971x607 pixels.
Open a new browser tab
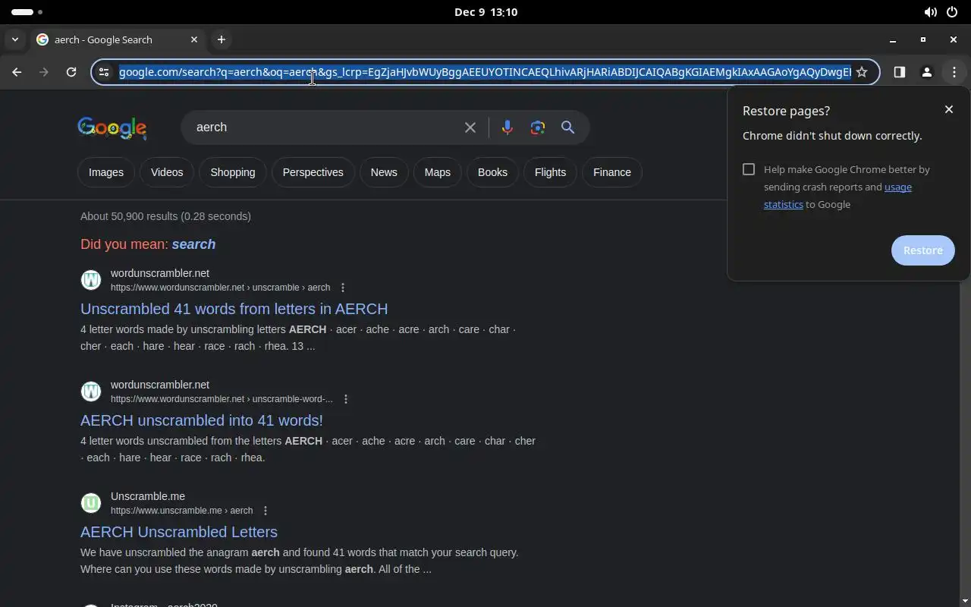tap(222, 39)
